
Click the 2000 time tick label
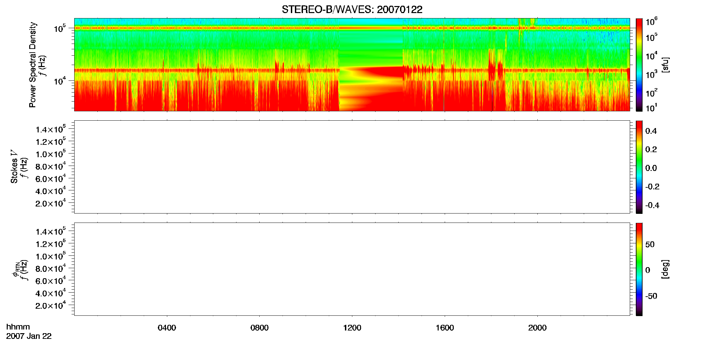[x=537, y=328]
